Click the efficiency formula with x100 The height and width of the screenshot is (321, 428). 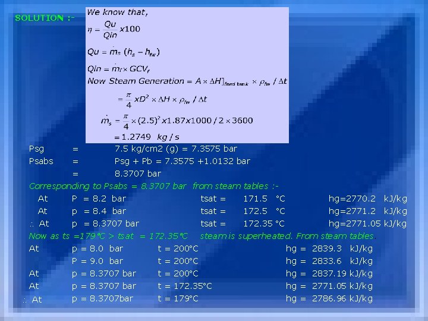point(114,30)
